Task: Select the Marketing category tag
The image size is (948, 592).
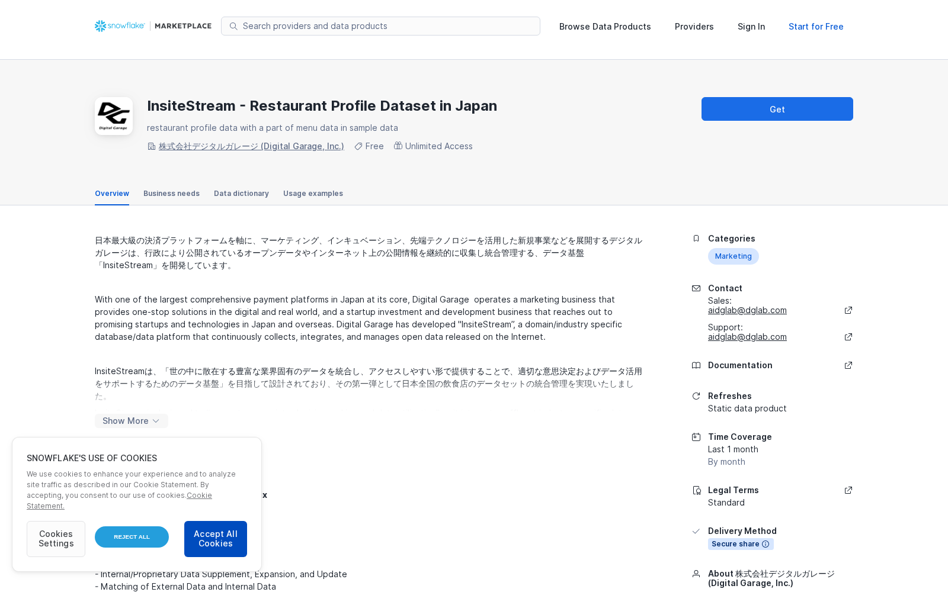Action: [734, 256]
